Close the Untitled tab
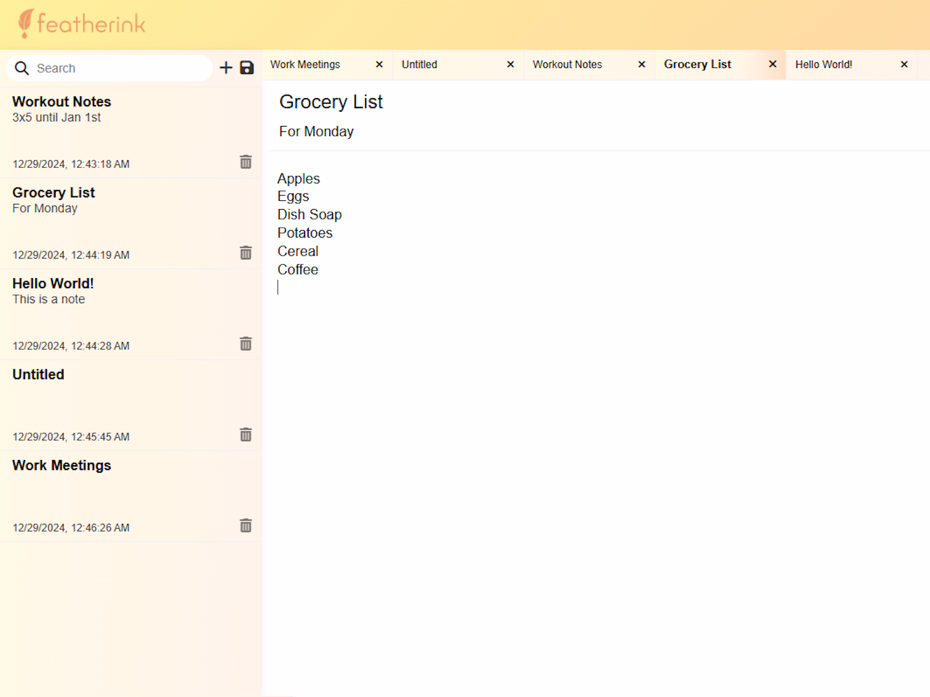This screenshot has width=930, height=697. click(510, 64)
